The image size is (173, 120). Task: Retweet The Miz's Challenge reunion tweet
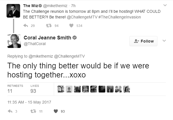[x=49, y=26]
